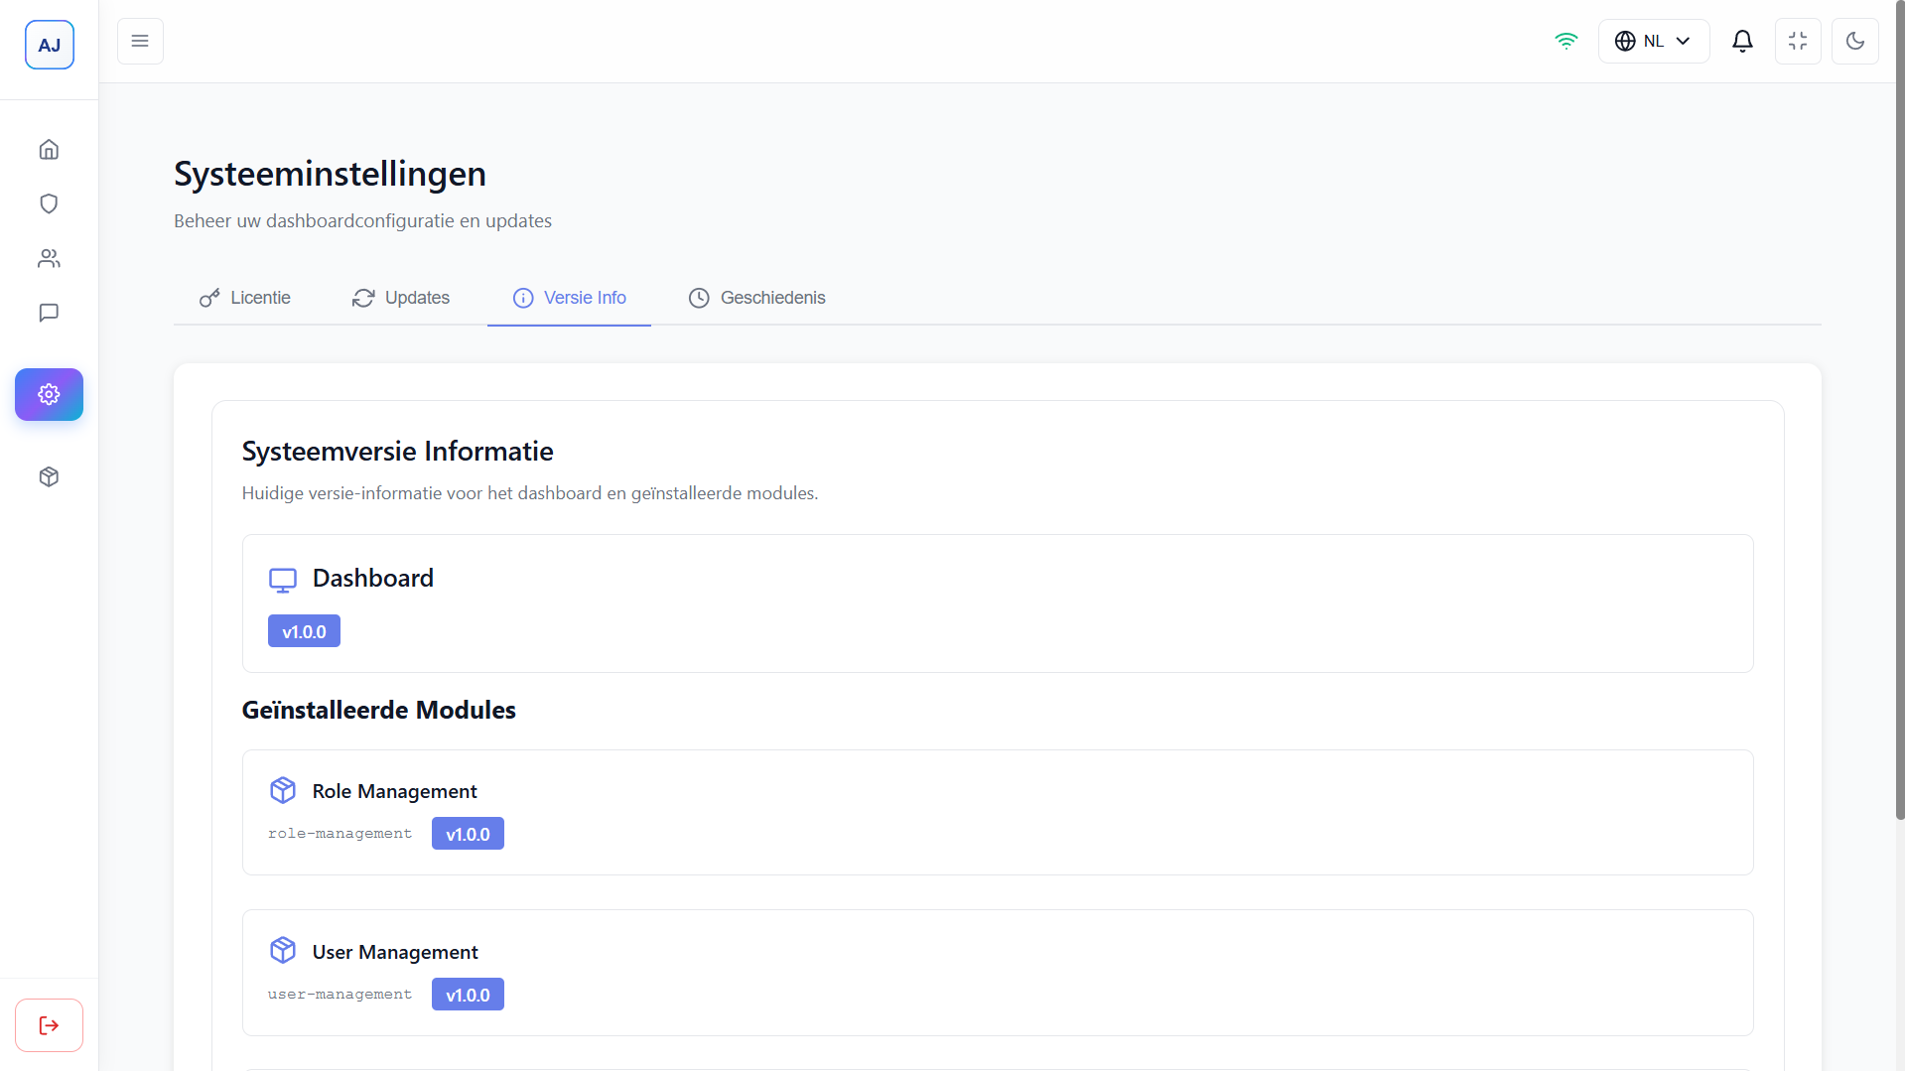This screenshot has height=1071, width=1905.
Task: Click the Dashboard v1.0.0 version badge
Action: [304, 631]
